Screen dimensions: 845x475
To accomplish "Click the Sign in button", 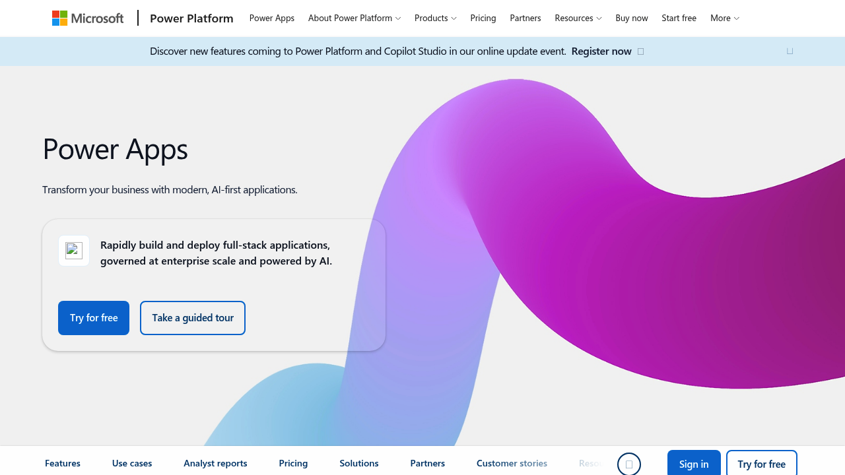I will click(694, 463).
